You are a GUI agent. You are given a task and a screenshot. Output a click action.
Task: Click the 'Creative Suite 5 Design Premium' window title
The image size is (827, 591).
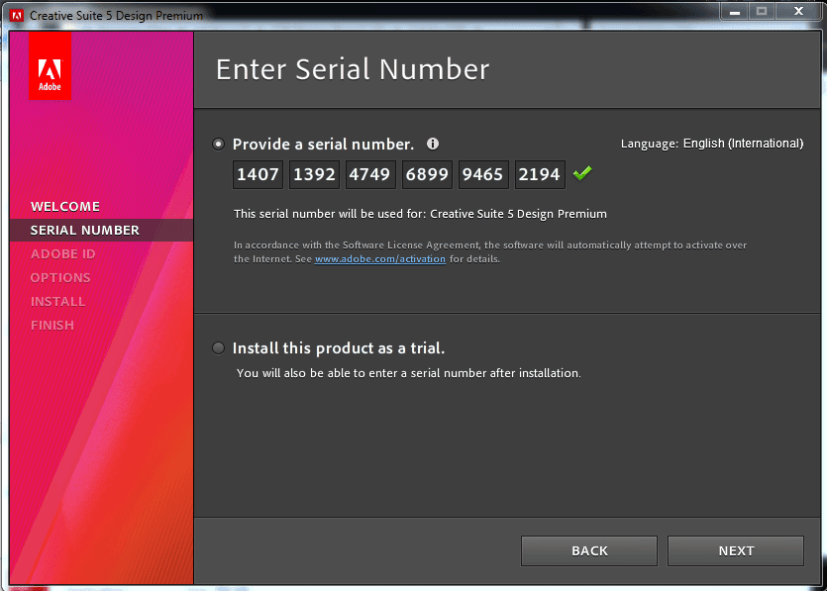pyautogui.click(x=116, y=16)
